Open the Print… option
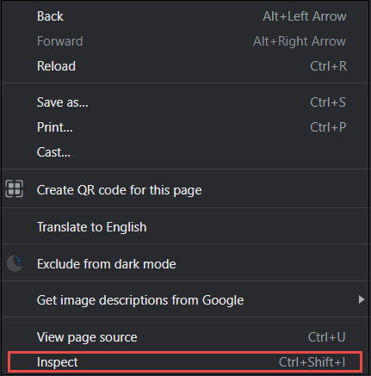Viewport: 371px width, 376px height. point(185,127)
